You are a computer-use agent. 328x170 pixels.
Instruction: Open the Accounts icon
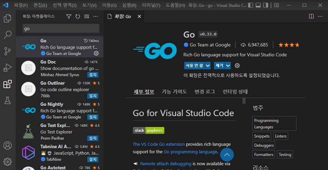tap(8, 145)
